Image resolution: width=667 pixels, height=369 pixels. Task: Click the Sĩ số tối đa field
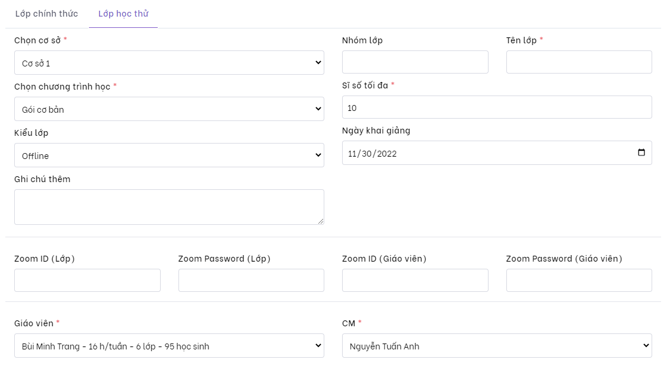coord(497,107)
